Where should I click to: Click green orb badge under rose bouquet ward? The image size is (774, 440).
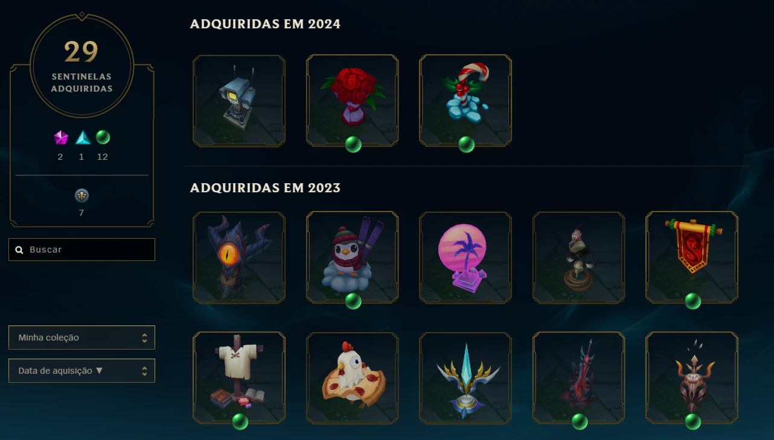[353, 145]
